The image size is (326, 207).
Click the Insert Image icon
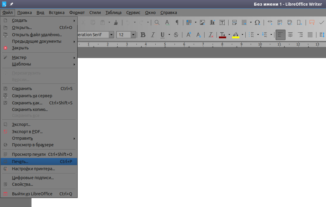coord(202,22)
